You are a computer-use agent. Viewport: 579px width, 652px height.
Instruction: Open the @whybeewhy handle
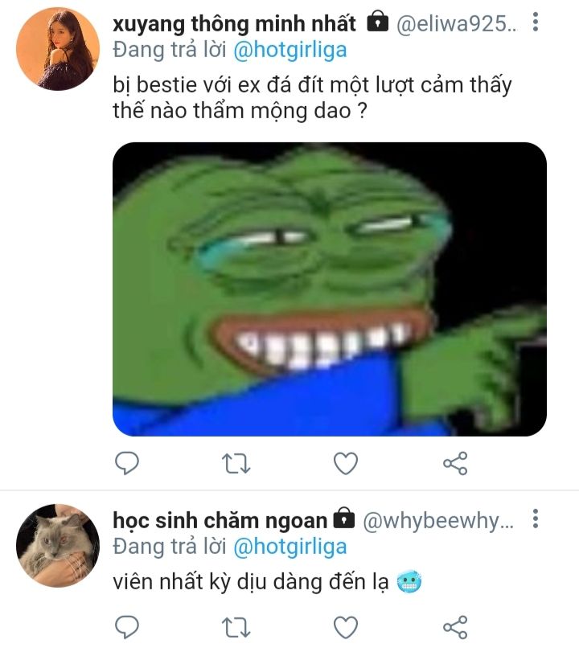pyautogui.click(x=438, y=521)
